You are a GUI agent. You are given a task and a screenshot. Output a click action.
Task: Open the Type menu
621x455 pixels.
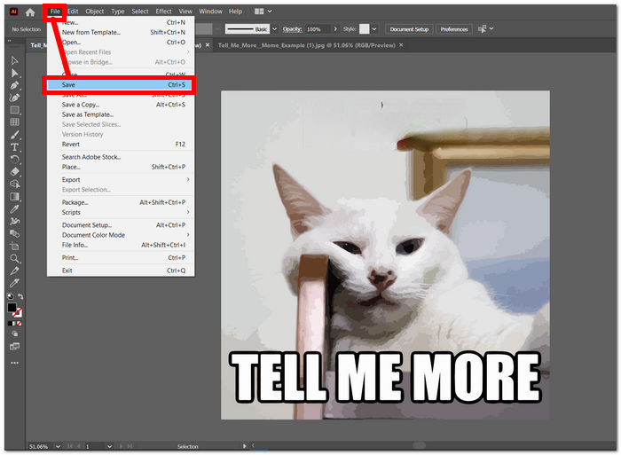118,12
